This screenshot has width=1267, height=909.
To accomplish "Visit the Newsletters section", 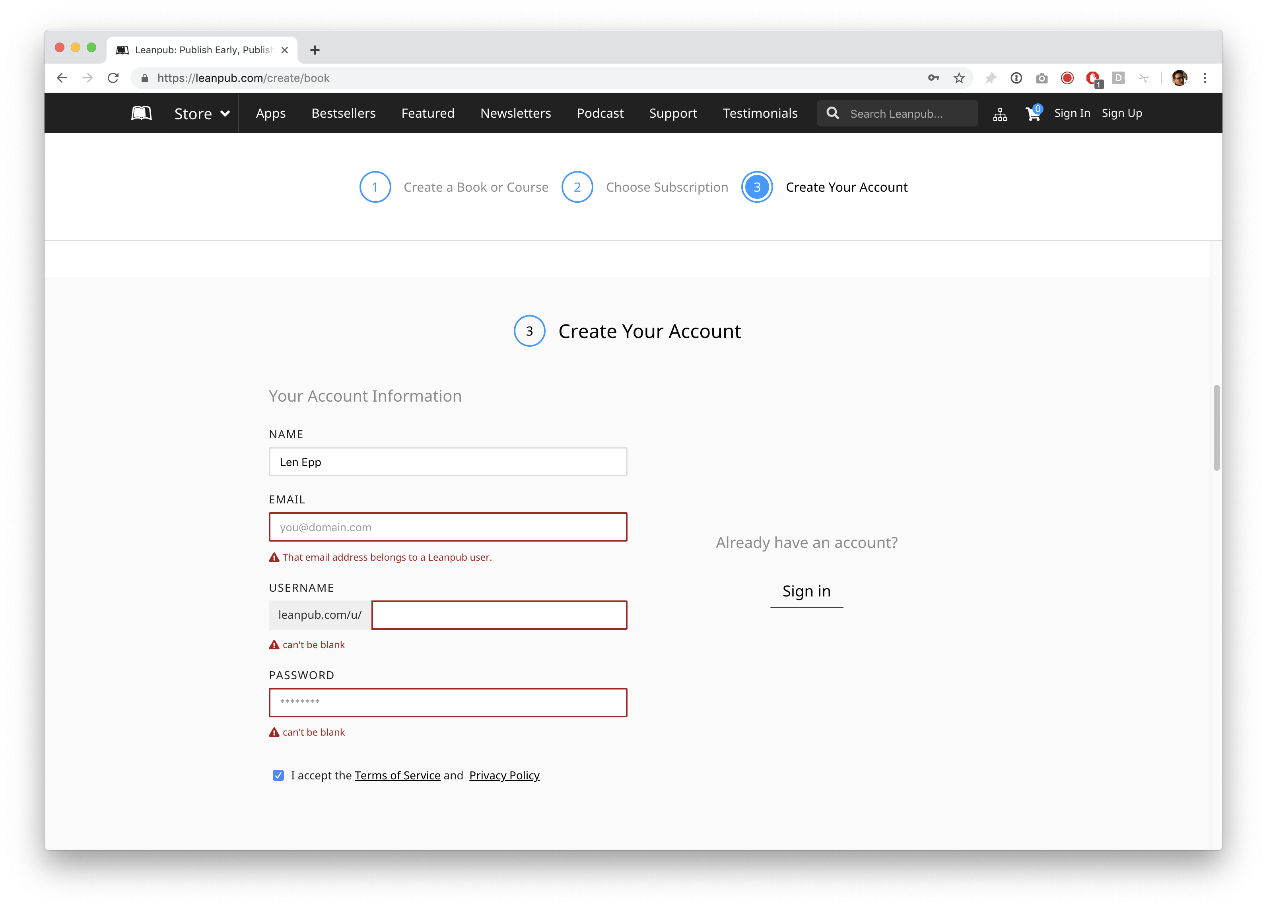I will point(516,113).
